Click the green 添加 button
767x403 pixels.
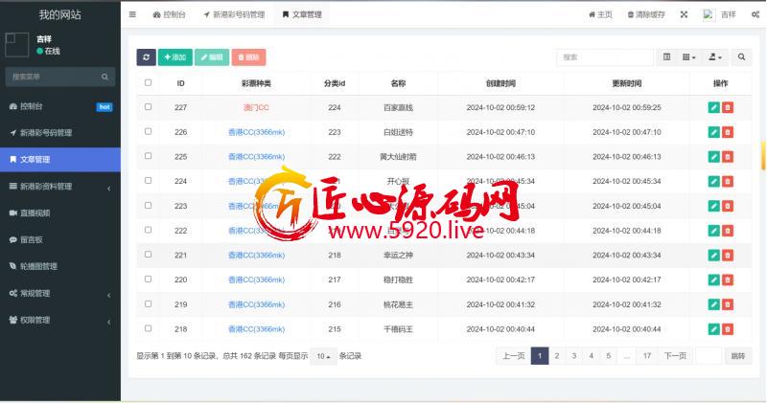point(174,57)
